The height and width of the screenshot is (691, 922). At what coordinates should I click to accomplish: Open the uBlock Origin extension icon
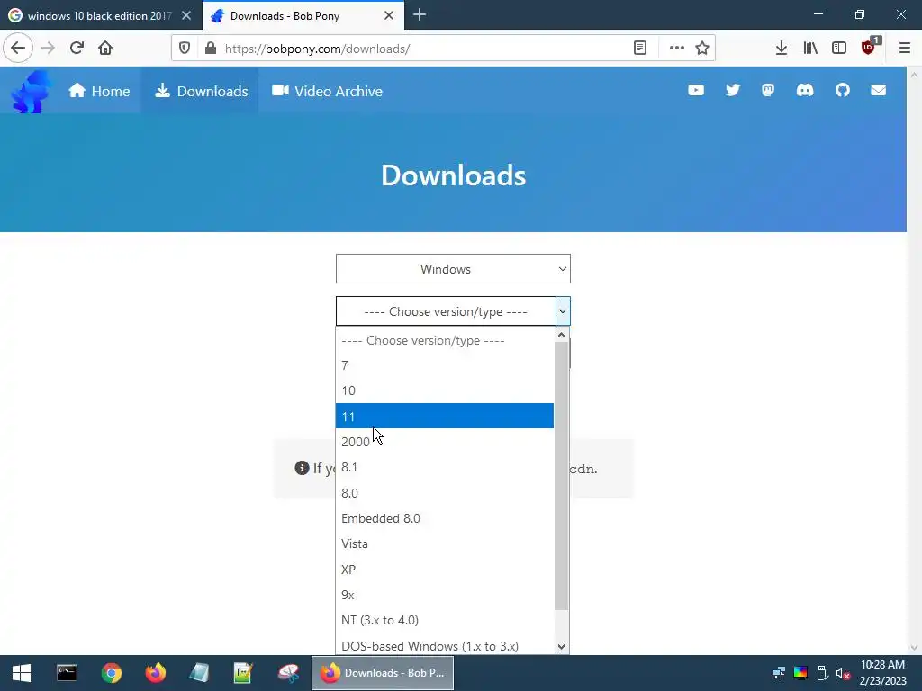click(869, 48)
